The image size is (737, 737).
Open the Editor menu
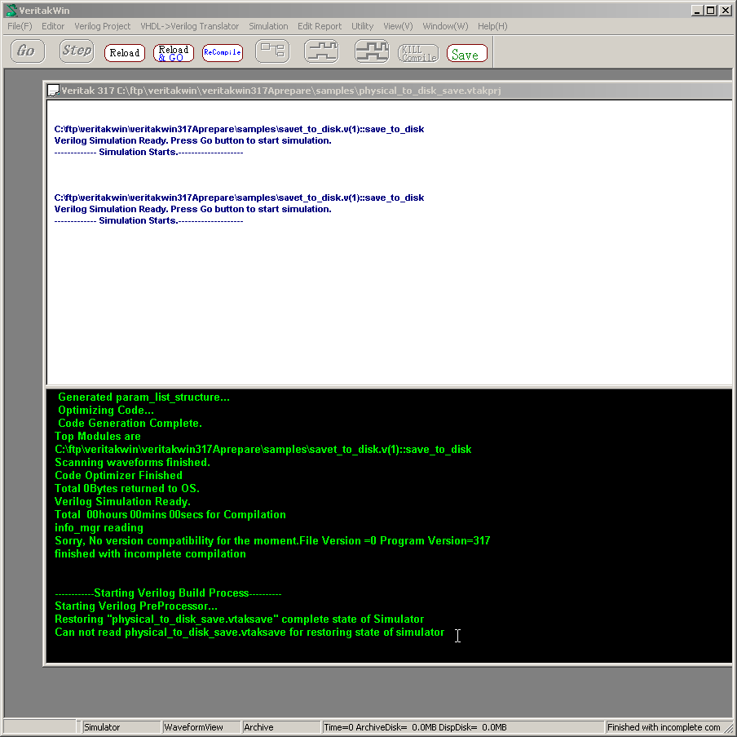(53, 26)
